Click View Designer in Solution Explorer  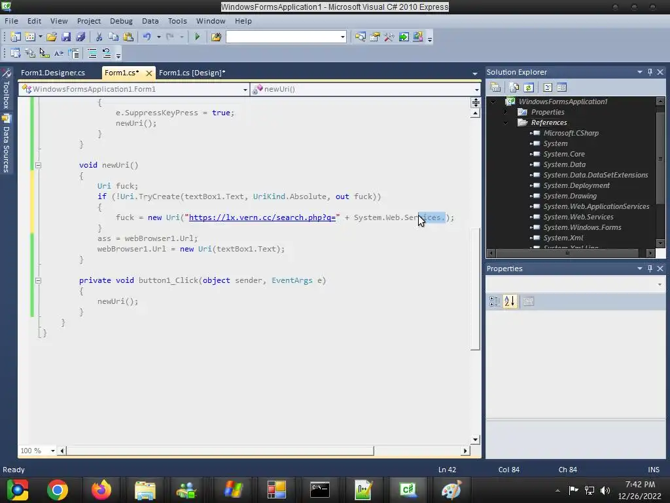click(562, 87)
